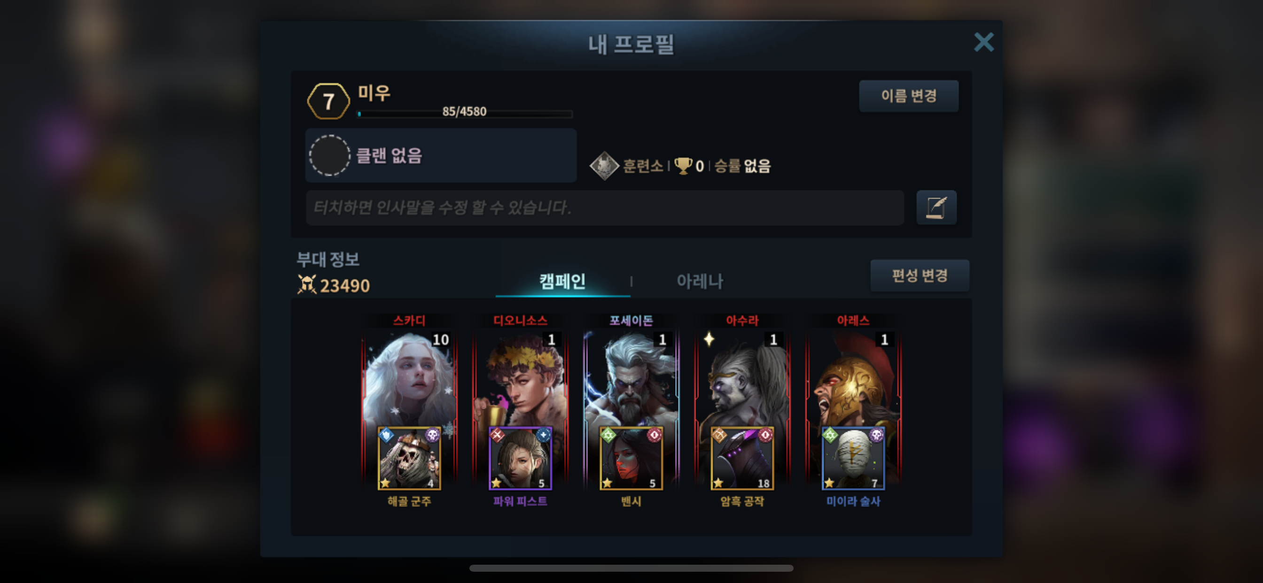Click the gold trophy icon
Screen dimensions: 1263x583
(x=683, y=166)
